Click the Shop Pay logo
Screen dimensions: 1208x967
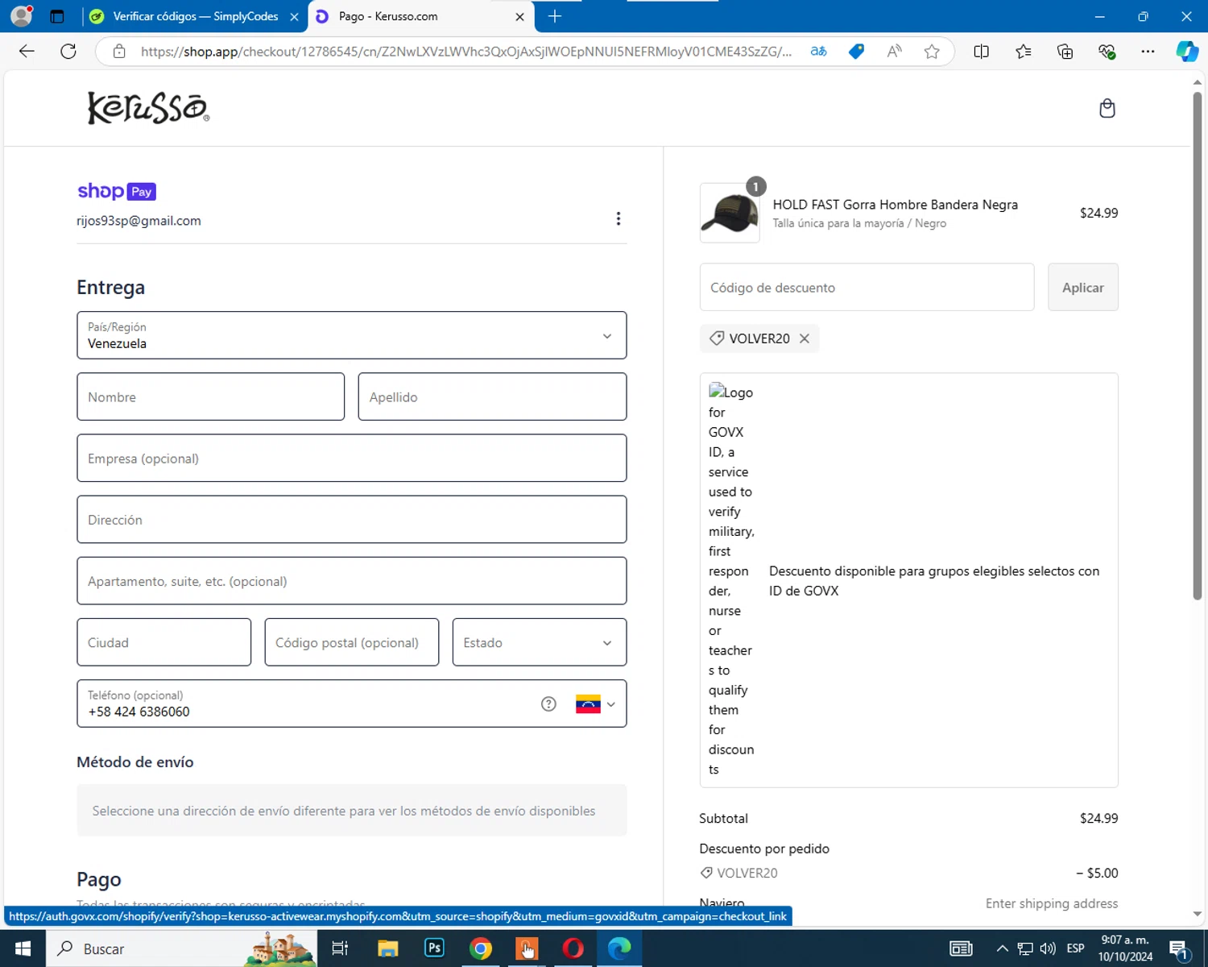(x=117, y=191)
